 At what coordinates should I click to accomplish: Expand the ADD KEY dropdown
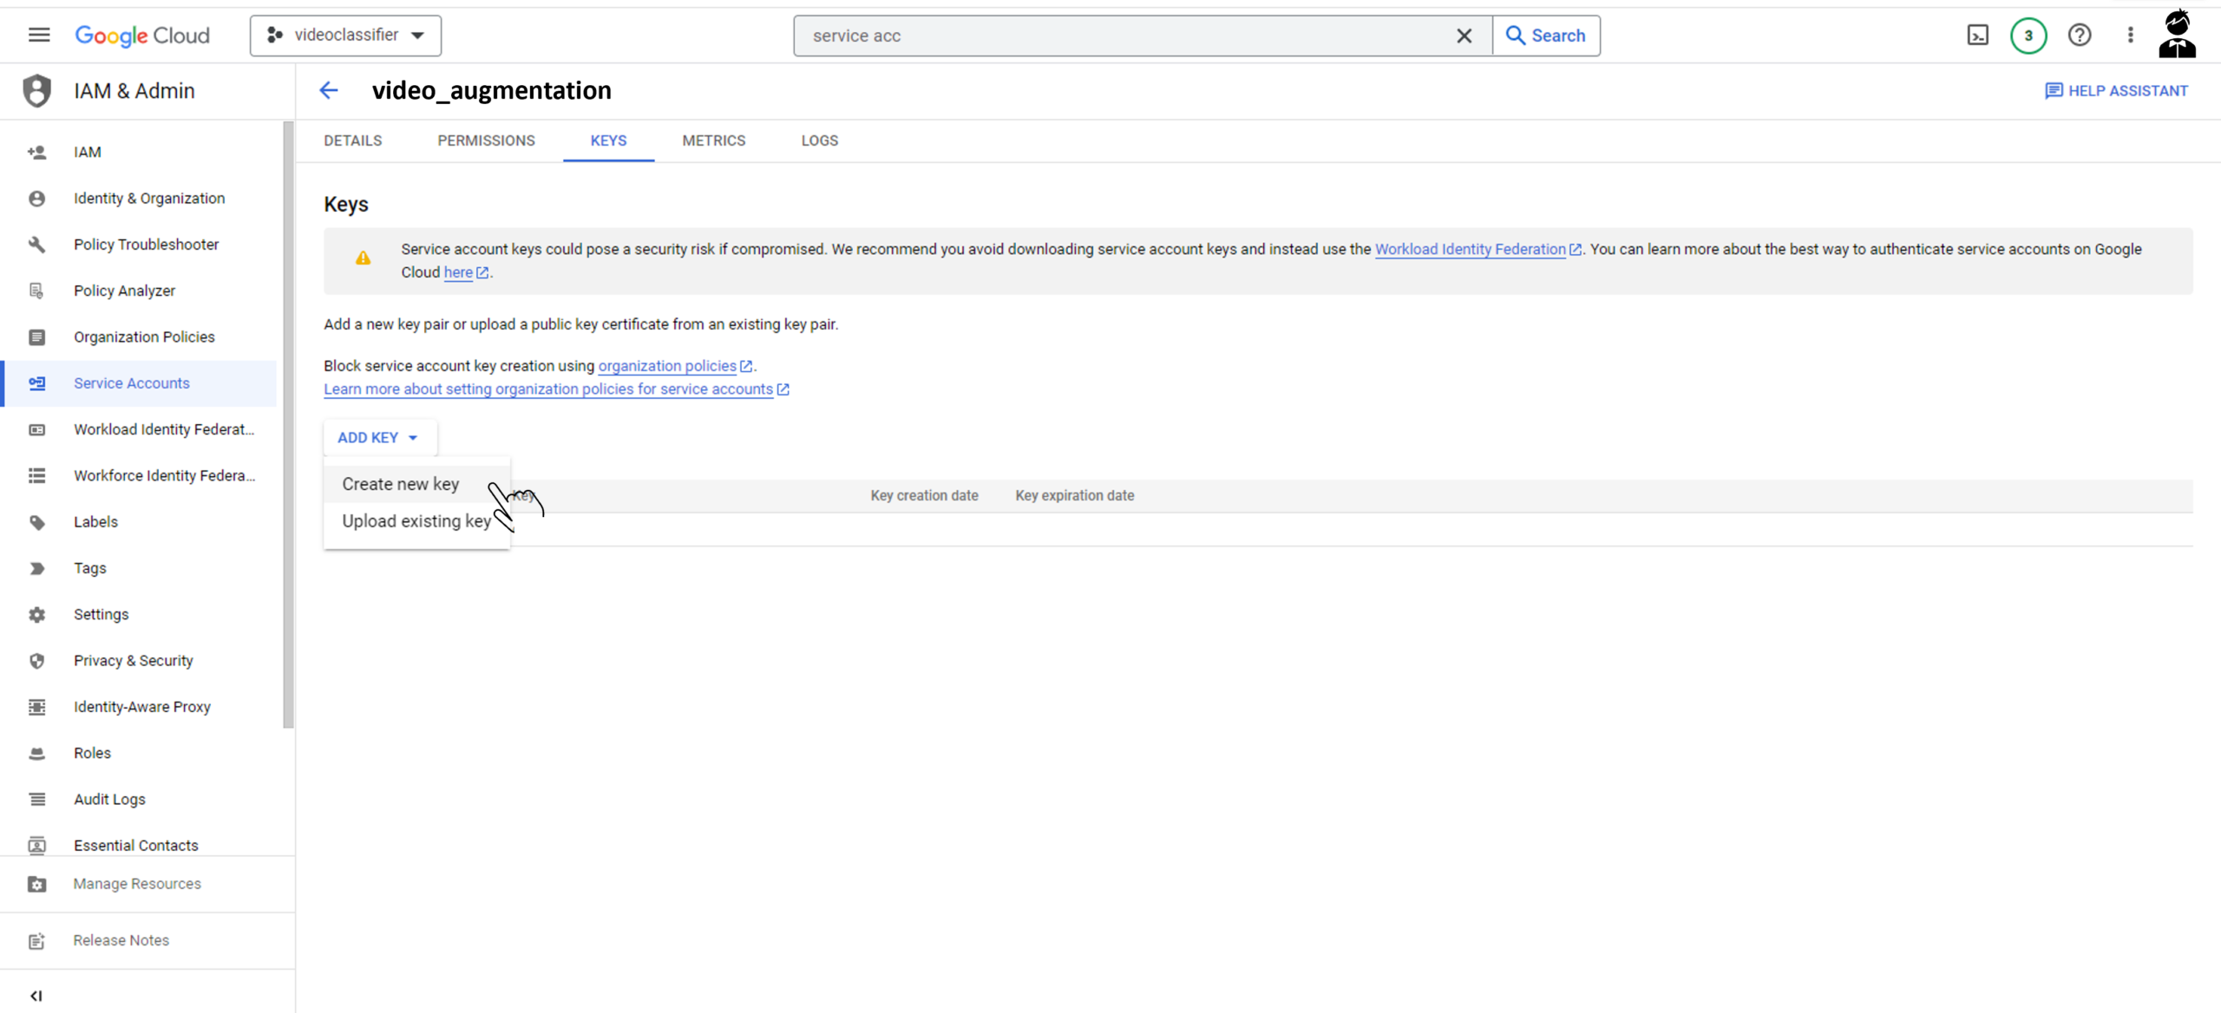(x=378, y=437)
